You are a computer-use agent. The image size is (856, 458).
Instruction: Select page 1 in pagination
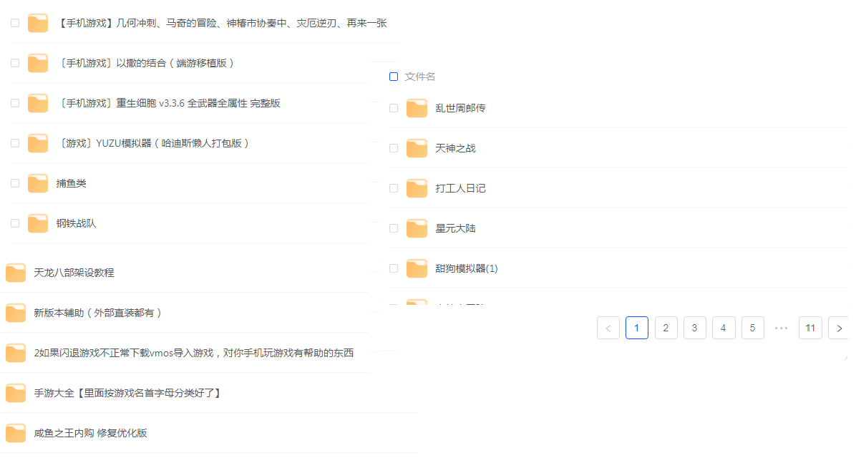tap(636, 328)
